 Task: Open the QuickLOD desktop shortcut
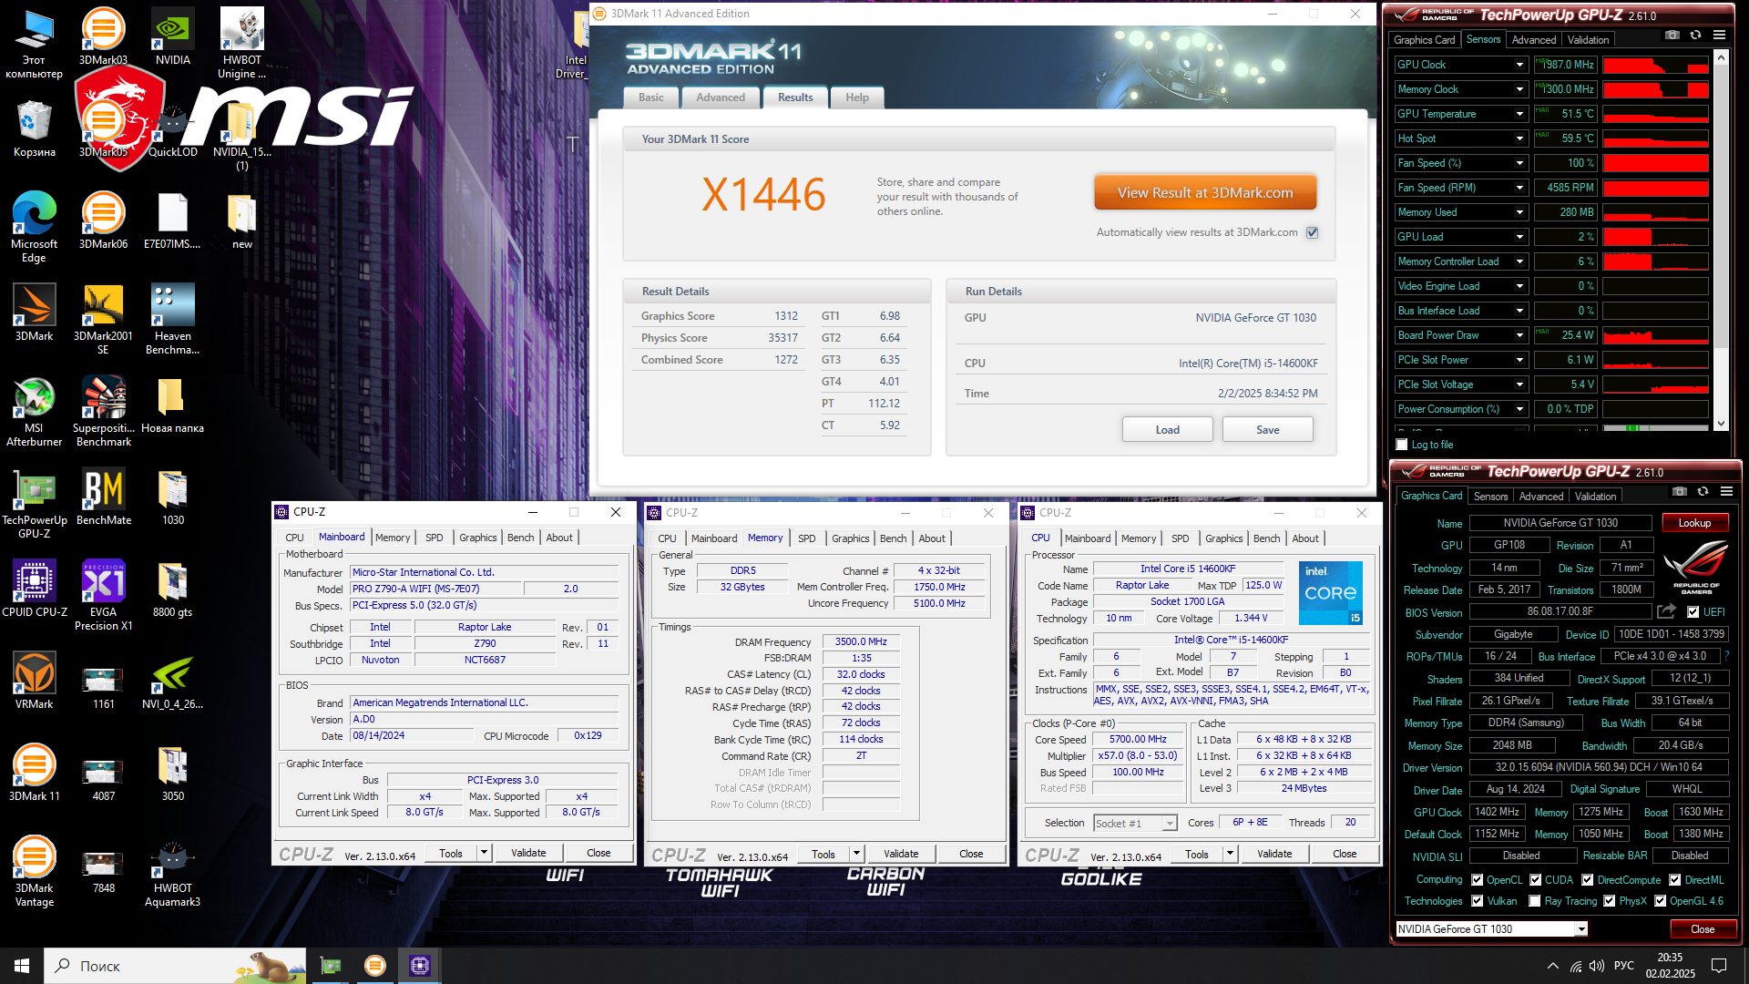pyautogui.click(x=172, y=128)
